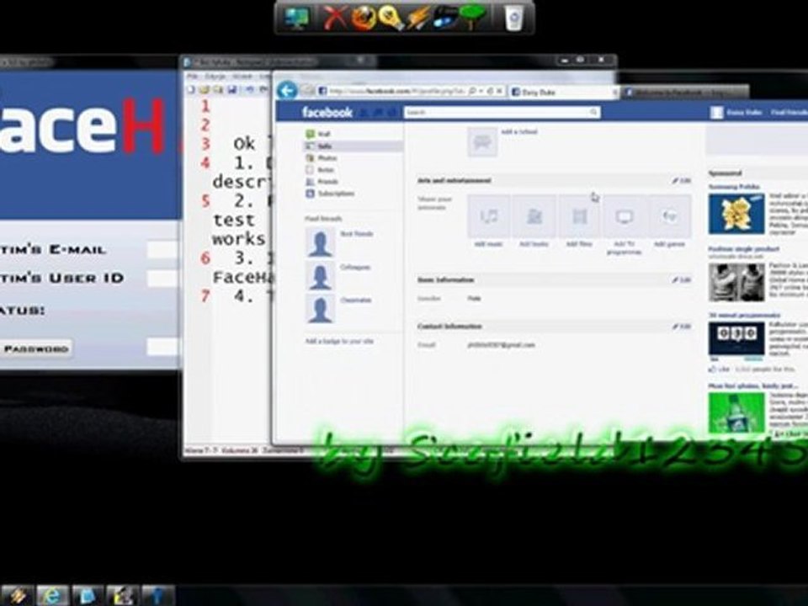Edit the Arts and entertainment section
The image size is (808, 606).
click(x=681, y=181)
